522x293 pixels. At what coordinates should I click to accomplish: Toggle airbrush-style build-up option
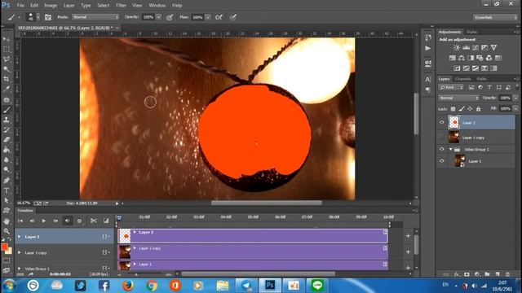[219, 17]
